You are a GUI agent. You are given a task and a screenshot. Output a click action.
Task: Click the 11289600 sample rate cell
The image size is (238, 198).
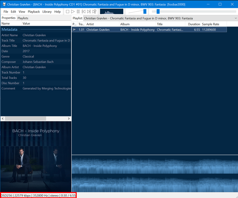(x=209, y=30)
